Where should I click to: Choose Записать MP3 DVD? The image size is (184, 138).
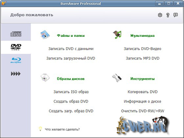(x=143, y=58)
